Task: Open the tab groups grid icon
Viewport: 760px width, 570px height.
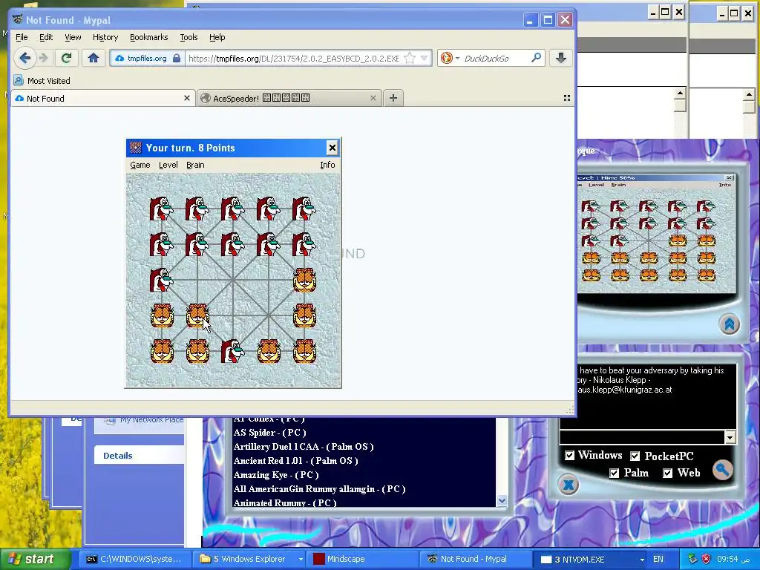Action: tap(566, 98)
